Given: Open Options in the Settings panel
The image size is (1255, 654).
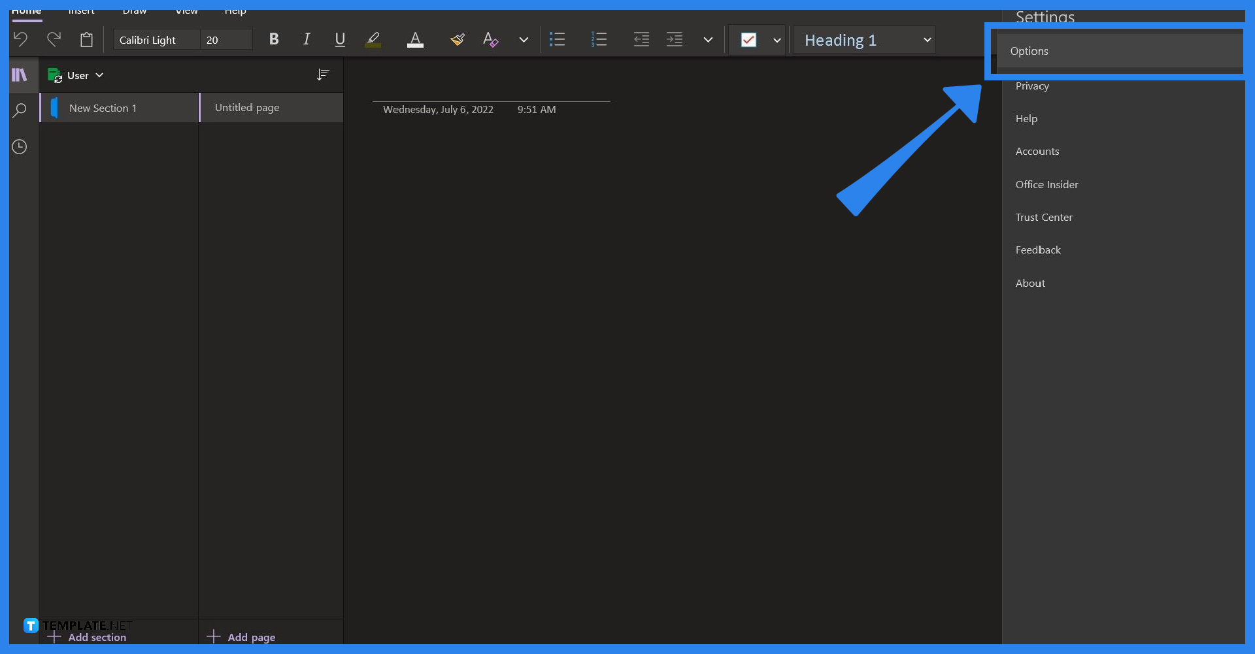Looking at the screenshot, I should 1029,51.
